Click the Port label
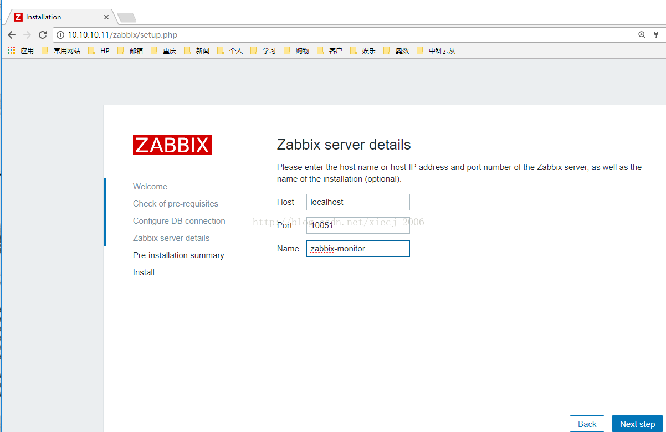The height and width of the screenshot is (432, 666). 285,225
